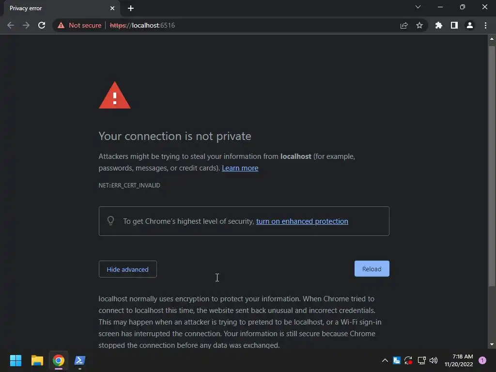Reload the page with the toolbar refresh icon
496x372 pixels.
click(42, 25)
